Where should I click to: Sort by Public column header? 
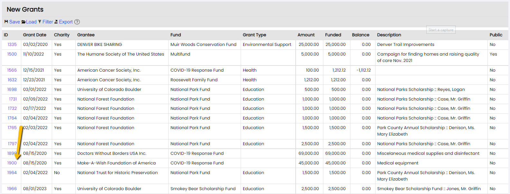pos(496,35)
